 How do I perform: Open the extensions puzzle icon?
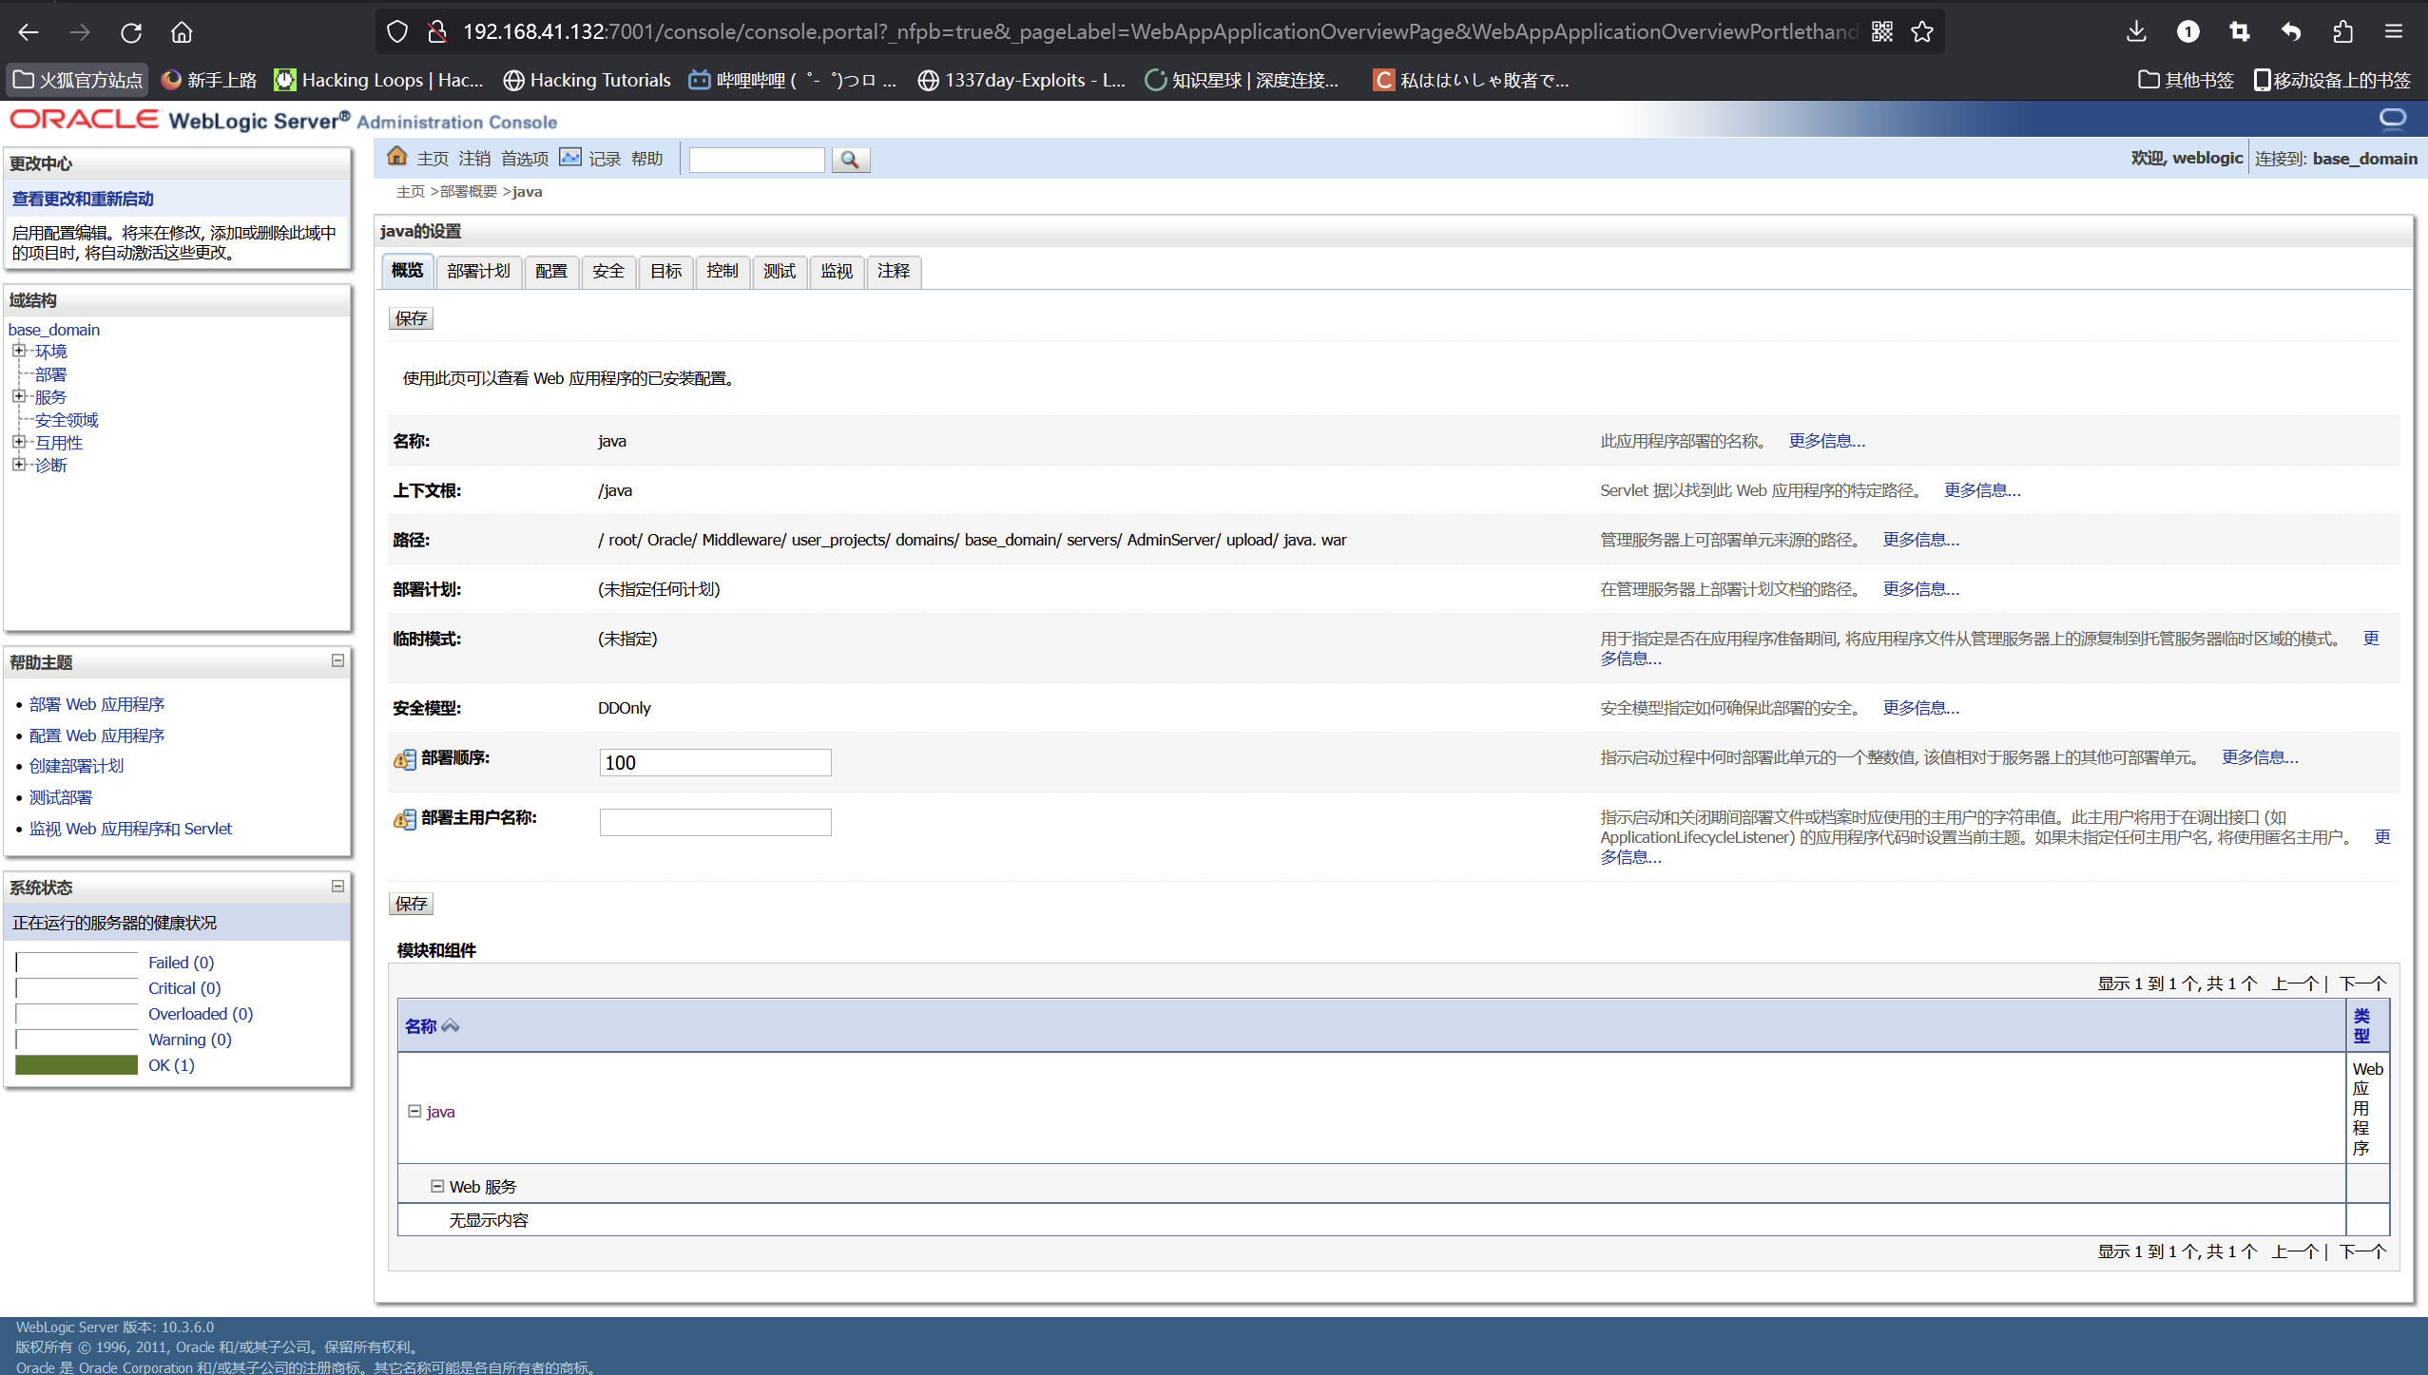(x=2342, y=32)
